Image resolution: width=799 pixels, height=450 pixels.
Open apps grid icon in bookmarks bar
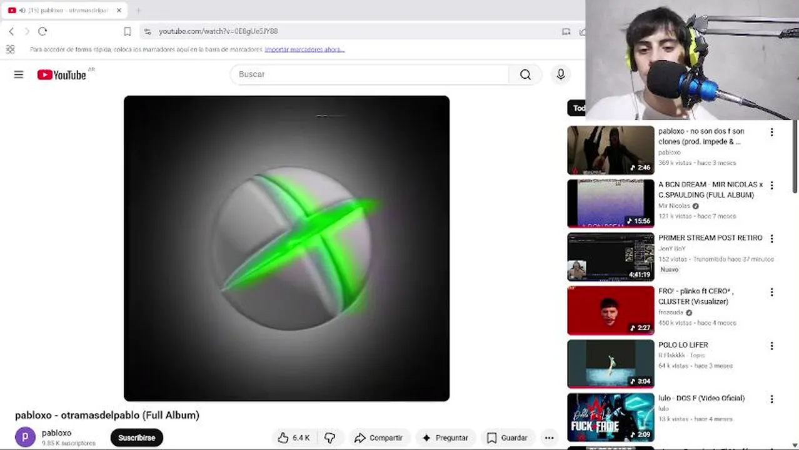[x=11, y=49]
